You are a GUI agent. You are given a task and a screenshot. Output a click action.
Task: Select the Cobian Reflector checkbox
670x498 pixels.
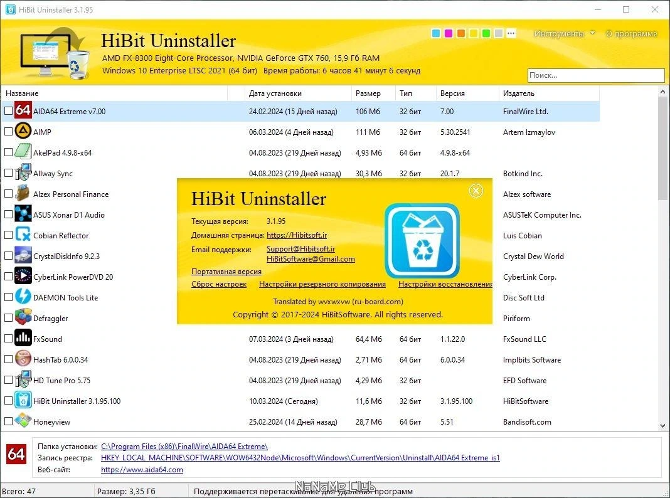pyautogui.click(x=8, y=235)
